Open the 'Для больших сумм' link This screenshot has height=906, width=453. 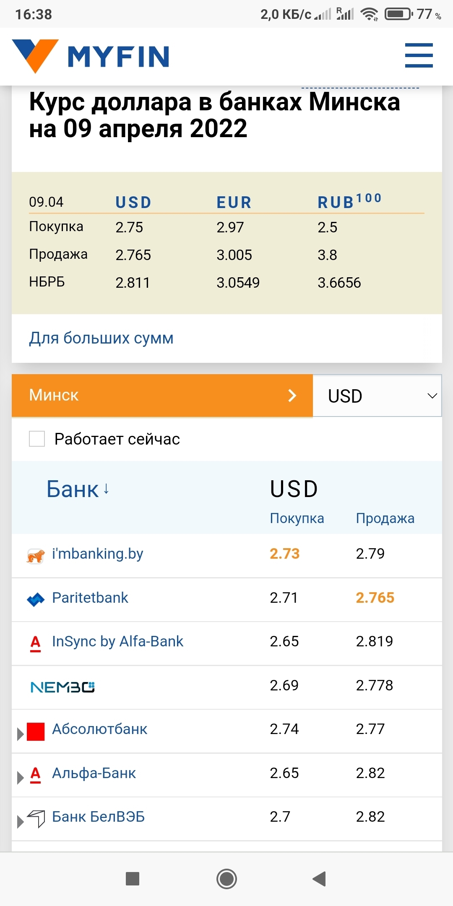[101, 338]
